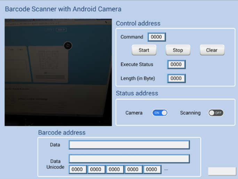Click the Status address heading
This screenshot has width=238, height=179.
[x=137, y=93]
